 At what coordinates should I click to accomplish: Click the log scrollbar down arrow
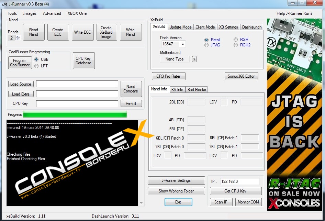pyautogui.click(x=141, y=203)
